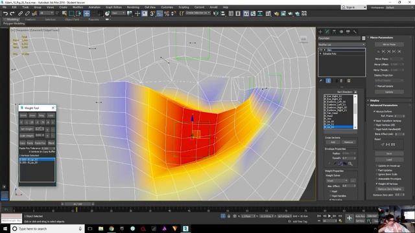Screen dimensions: 415x233
Task: Open the Reference Coordinate System dropdown
Action: click(x=118, y=13)
